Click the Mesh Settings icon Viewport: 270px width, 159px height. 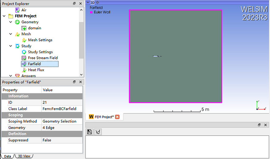coord(24,40)
